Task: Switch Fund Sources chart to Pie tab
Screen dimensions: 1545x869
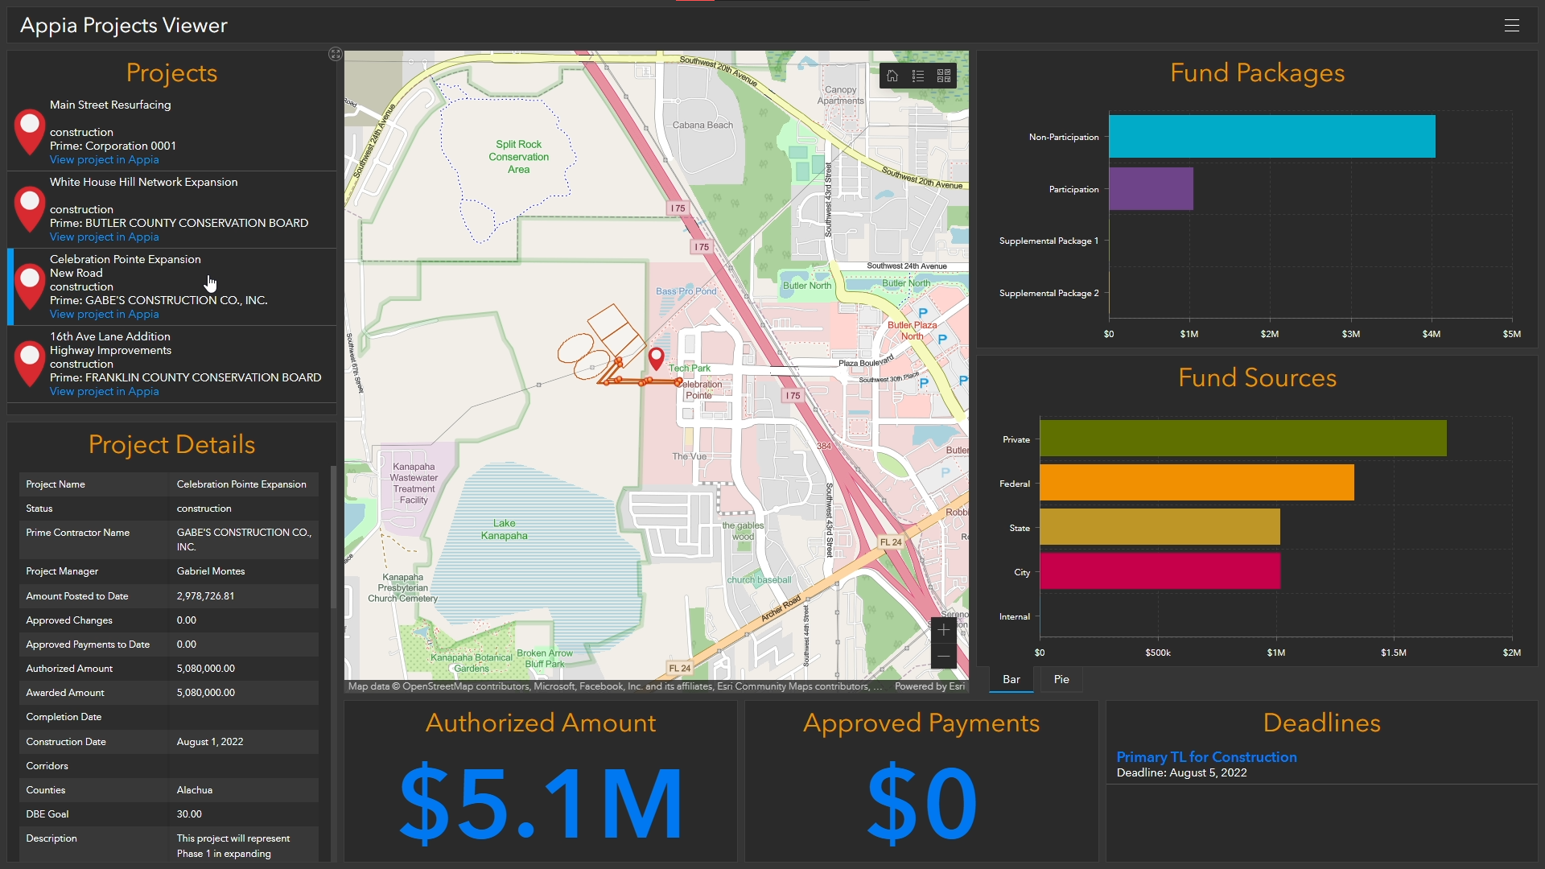Action: (x=1061, y=679)
